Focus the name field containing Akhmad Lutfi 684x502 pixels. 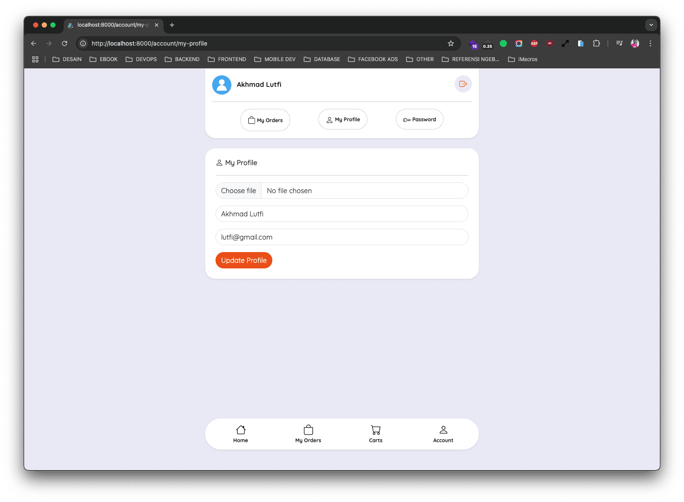pyautogui.click(x=342, y=214)
